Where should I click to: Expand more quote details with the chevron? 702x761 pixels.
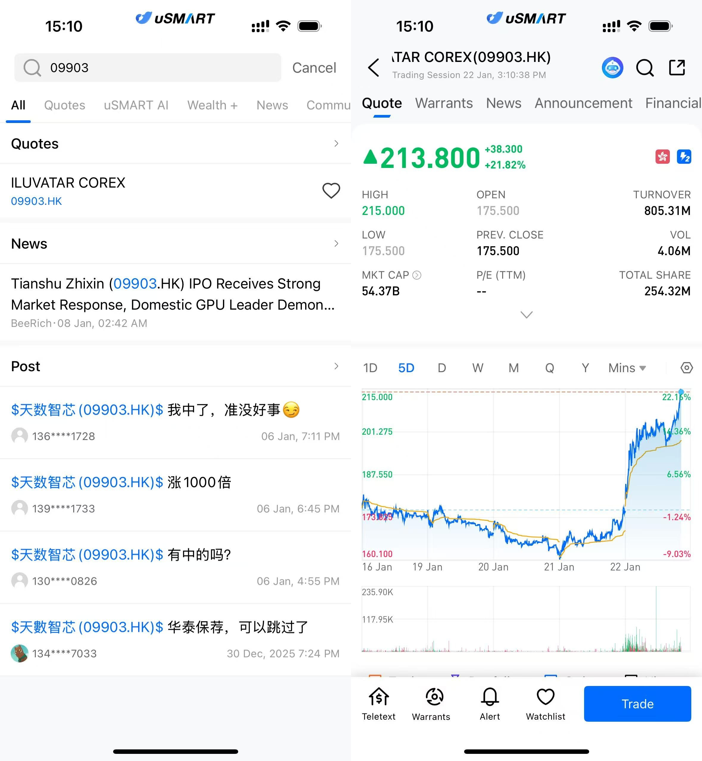(526, 315)
